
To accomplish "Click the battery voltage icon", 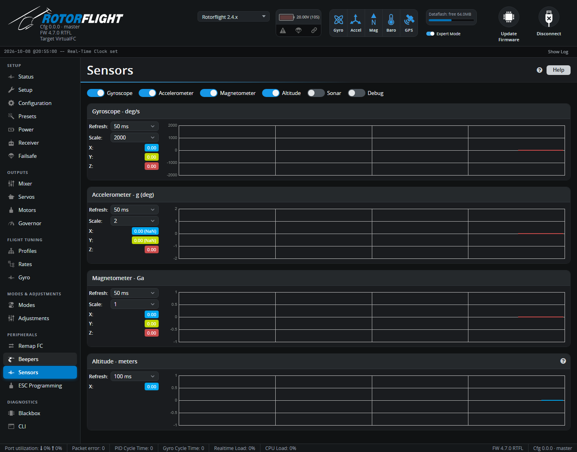I will click(286, 17).
